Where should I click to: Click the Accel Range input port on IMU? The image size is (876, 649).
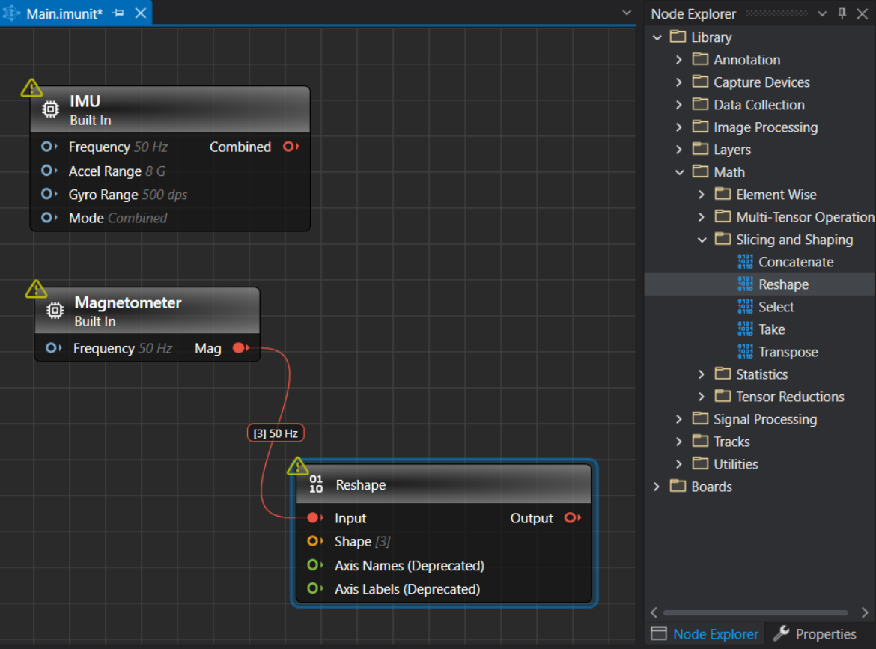[49, 171]
